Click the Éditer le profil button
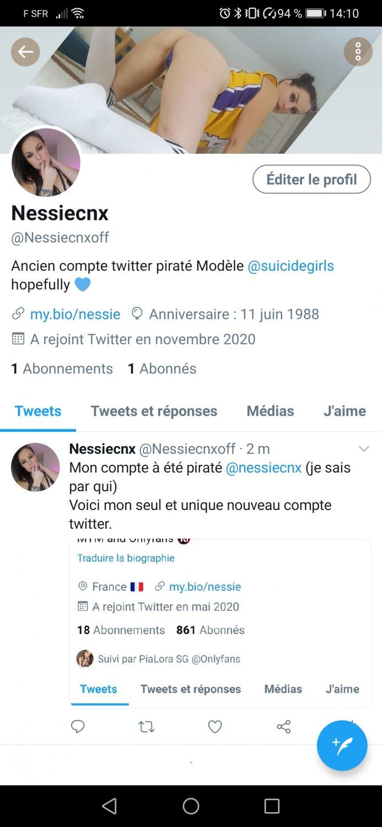This screenshot has width=382, height=827. click(x=311, y=179)
